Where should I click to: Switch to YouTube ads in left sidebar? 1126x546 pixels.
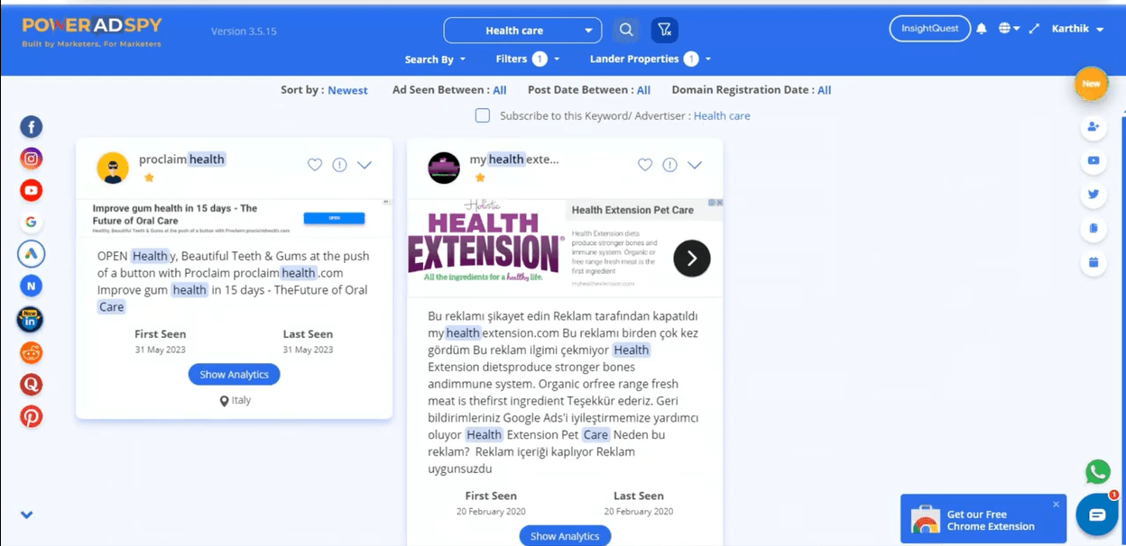[32, 191]
